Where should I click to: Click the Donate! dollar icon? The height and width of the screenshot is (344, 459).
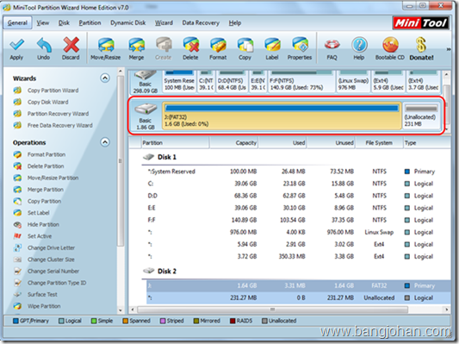(421, 45)
